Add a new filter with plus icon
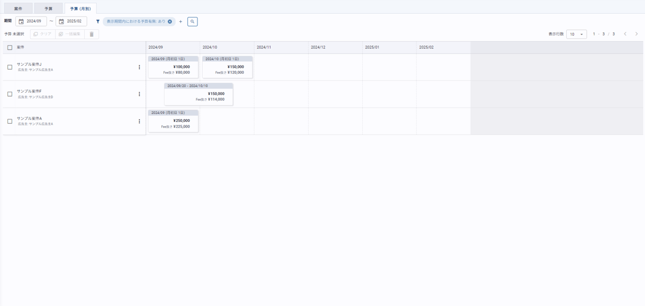The width and height of the screenshot is (645, 306). click(181, 22)
